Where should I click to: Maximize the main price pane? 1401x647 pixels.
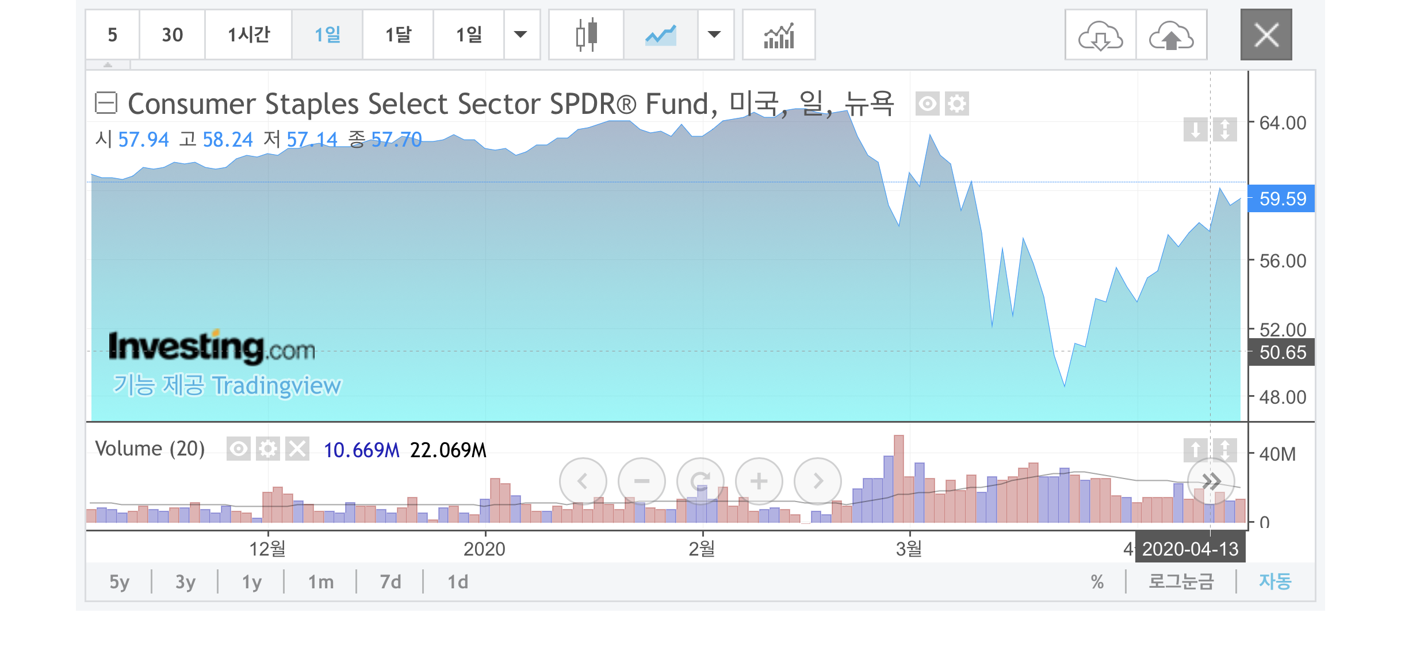tap(1225, 129)
